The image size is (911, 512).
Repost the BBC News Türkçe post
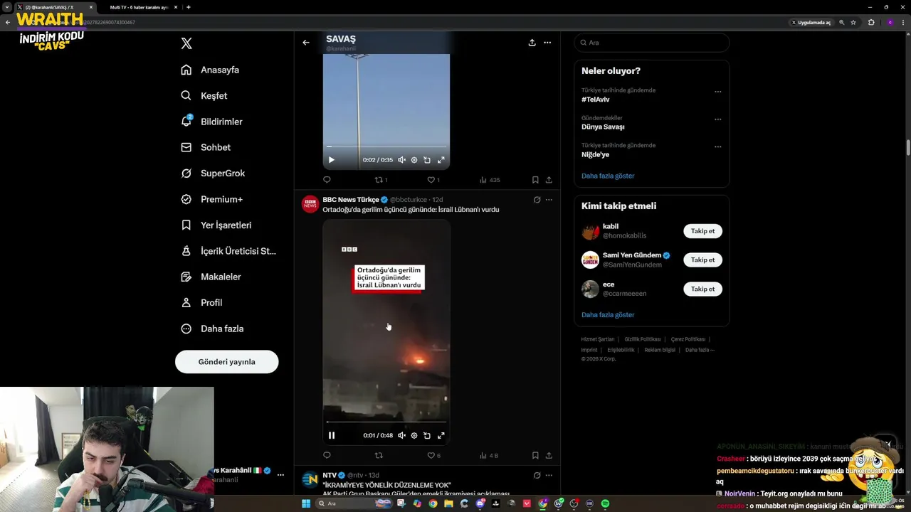[x=379, y=455]
